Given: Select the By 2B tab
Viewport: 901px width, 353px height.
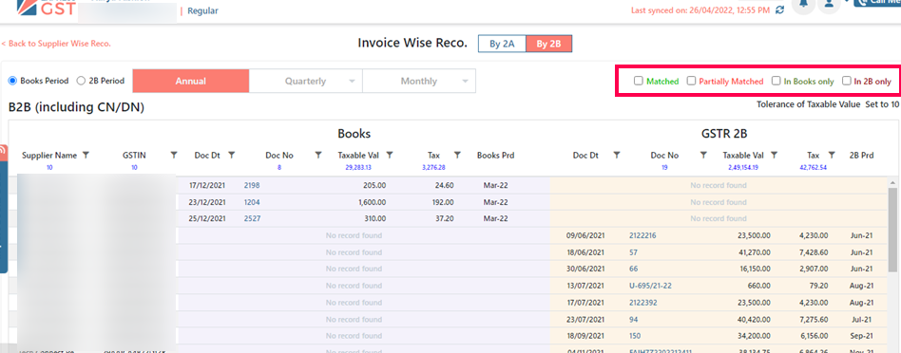Looking at the screenshot, I should (x=549, y=44).
